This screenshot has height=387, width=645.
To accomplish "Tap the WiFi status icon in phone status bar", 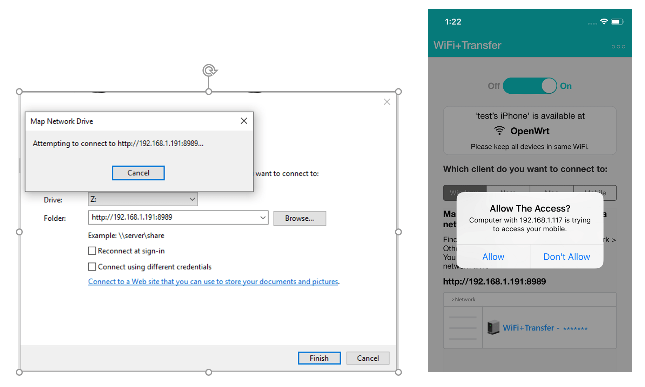I will pyautogui.click(x=604, y=22).
